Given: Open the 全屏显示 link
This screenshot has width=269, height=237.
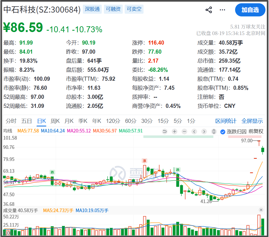Looking at the screenshot, I should pos(252,121).
